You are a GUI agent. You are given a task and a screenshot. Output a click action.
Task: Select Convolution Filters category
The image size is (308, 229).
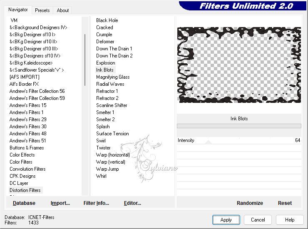click(x=27, y=169)
